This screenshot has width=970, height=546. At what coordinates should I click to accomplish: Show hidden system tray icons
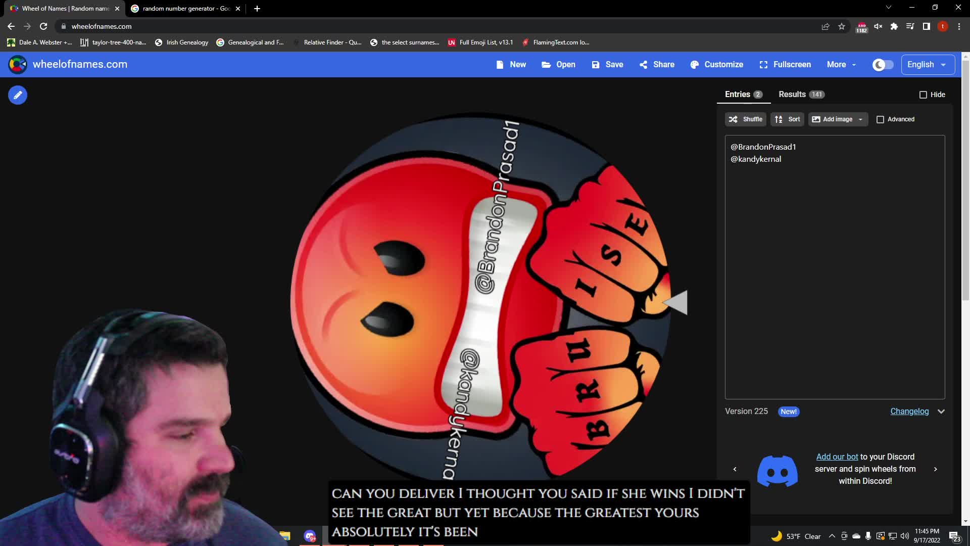coord(832,536)
